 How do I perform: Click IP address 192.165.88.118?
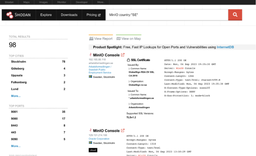point(97,60)
